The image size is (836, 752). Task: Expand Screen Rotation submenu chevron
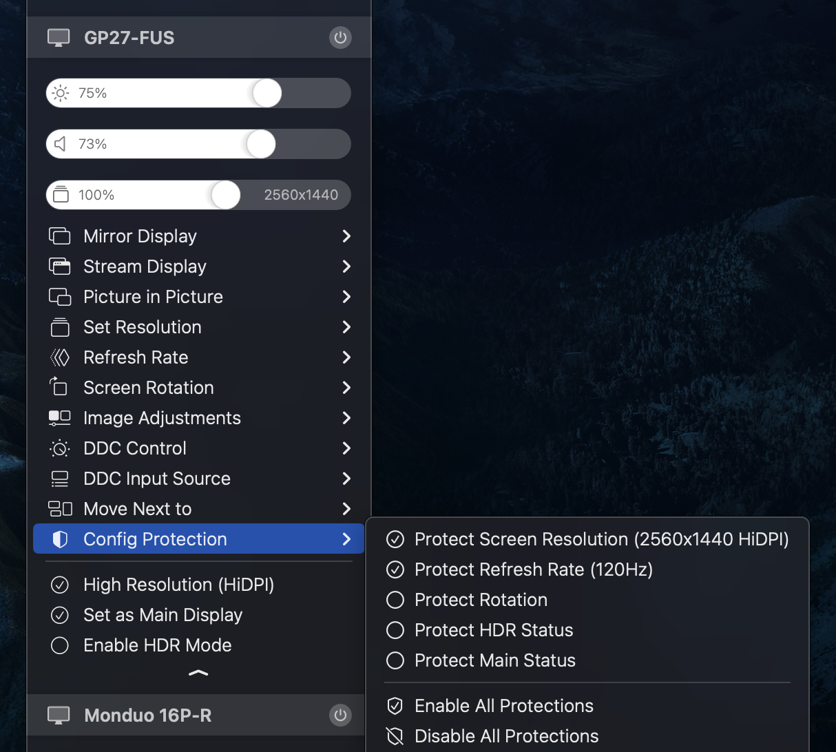(346, 388)
